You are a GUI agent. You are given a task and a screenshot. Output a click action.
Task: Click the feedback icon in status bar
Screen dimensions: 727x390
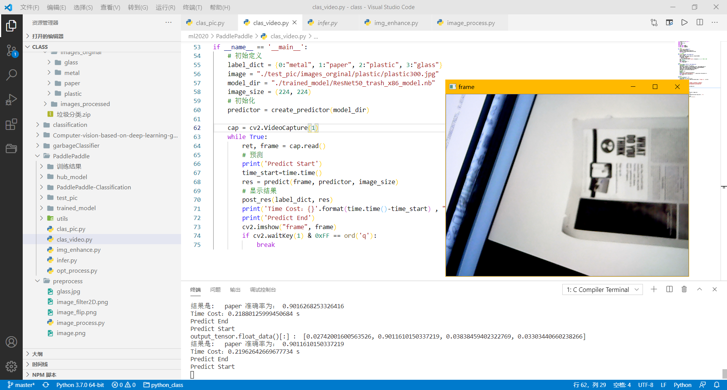point(702,385)
